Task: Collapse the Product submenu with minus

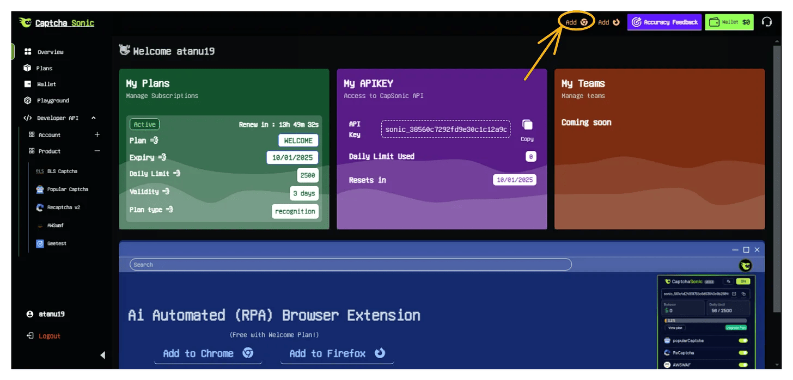Action: pyautogui.click(x=97, y=151)
